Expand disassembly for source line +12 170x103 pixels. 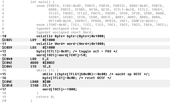pos(4,51)
